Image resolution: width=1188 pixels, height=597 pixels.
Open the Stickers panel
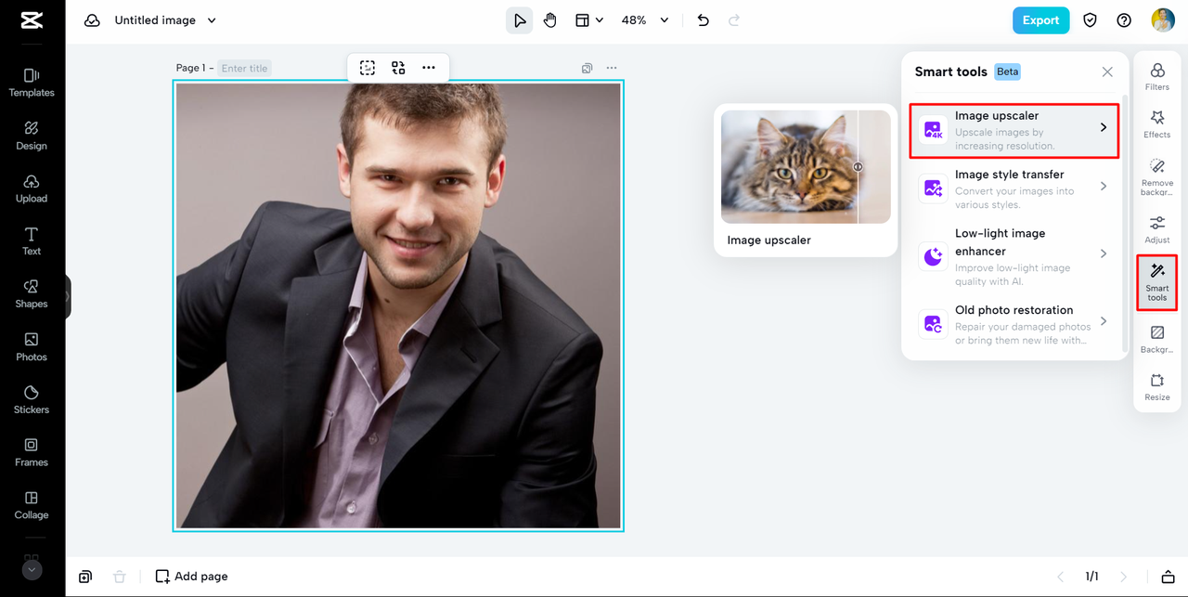point(32,400)
